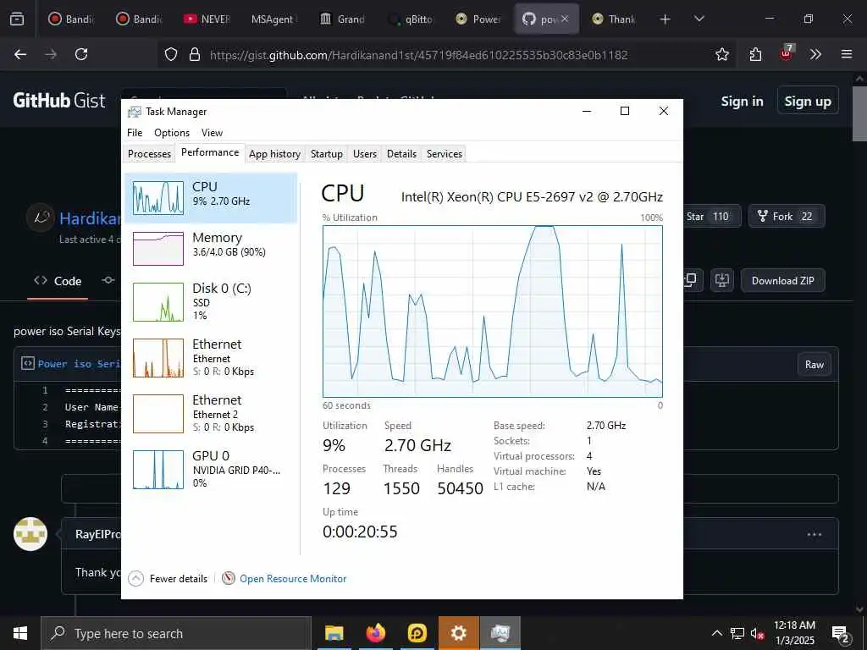Select the Ethernet 2 adapter entry
Screen dimensions: 867x650
[x=211, y=413]
